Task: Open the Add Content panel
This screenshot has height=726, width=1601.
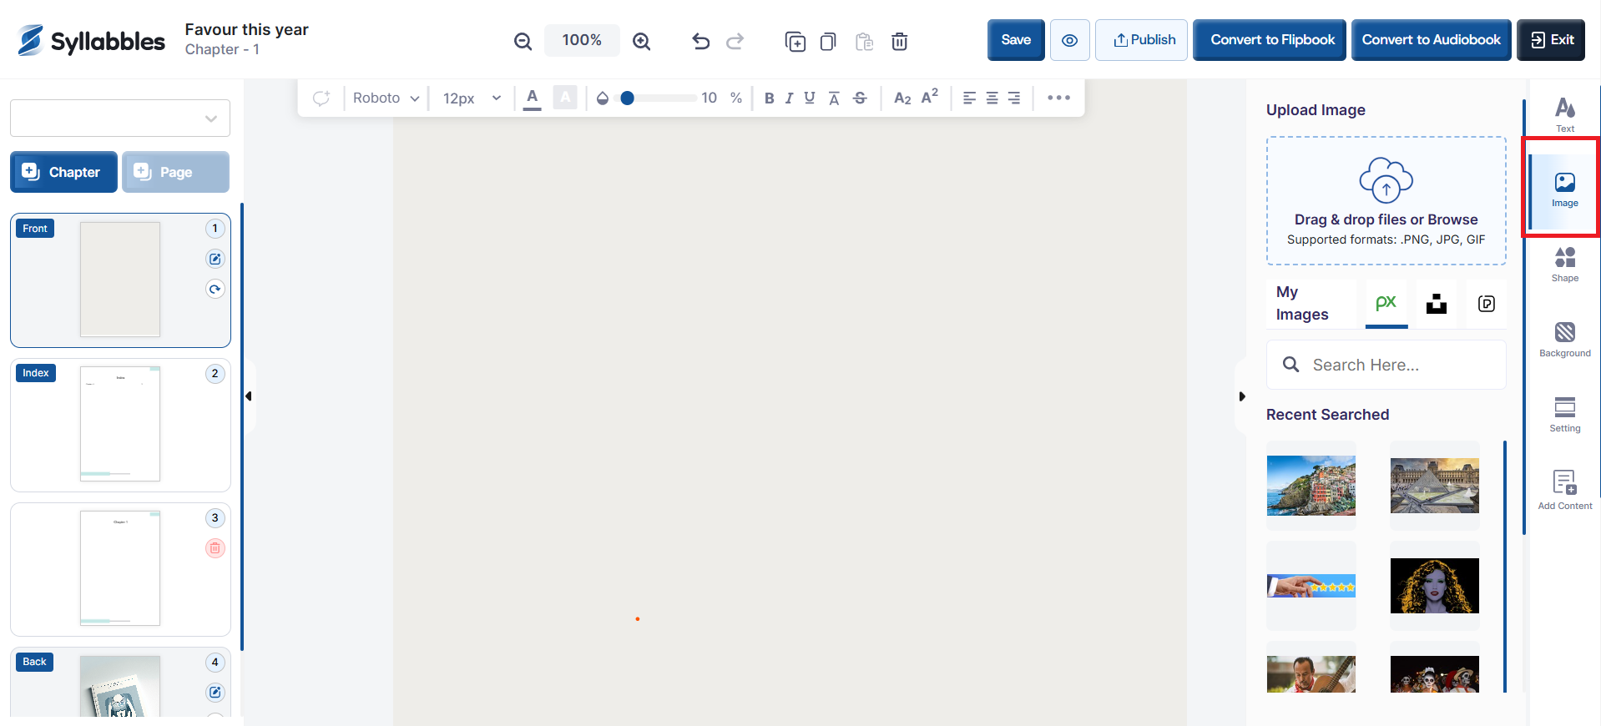Action: pyautogui.click(x=1564, y=489)
